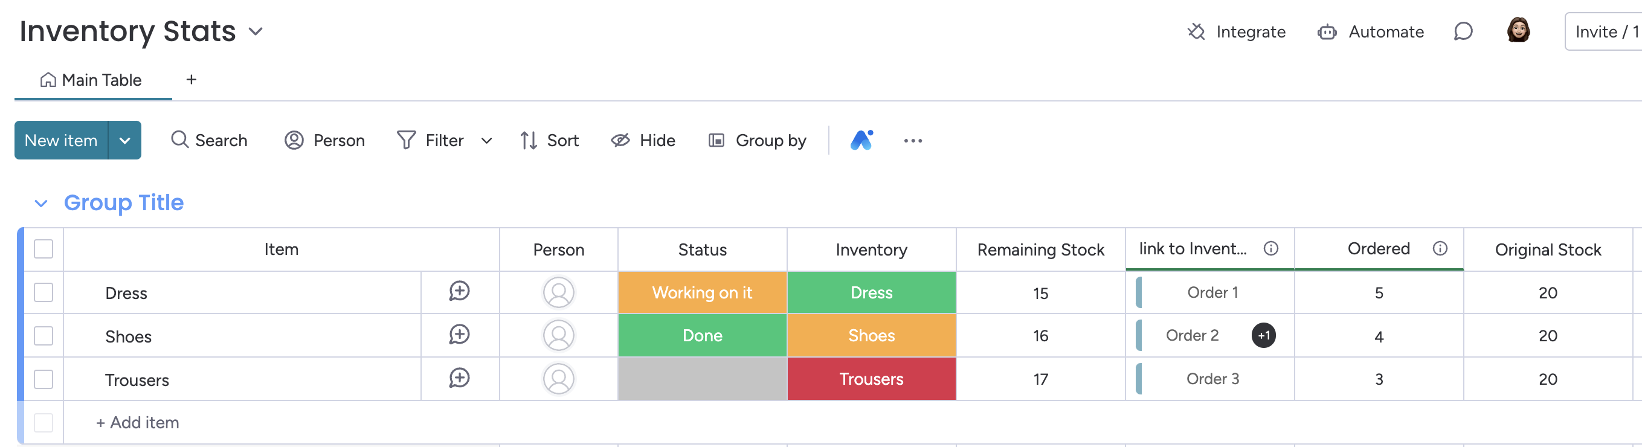Viewport: 1642px width, 447px height.
Task: Select the Shoes row checkbox
Action: [x=43, y=335]
